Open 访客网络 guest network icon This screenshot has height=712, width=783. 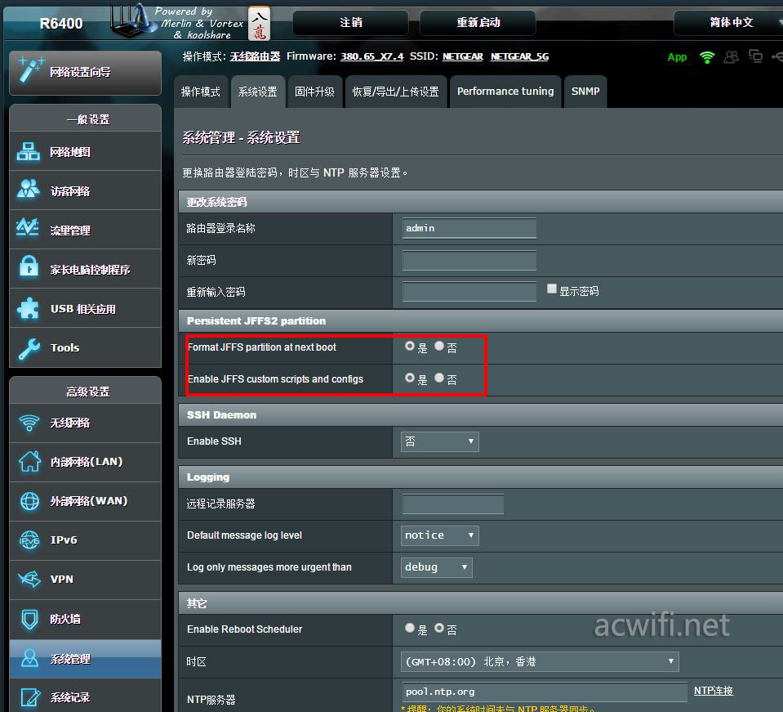click(x=29, y=190)
